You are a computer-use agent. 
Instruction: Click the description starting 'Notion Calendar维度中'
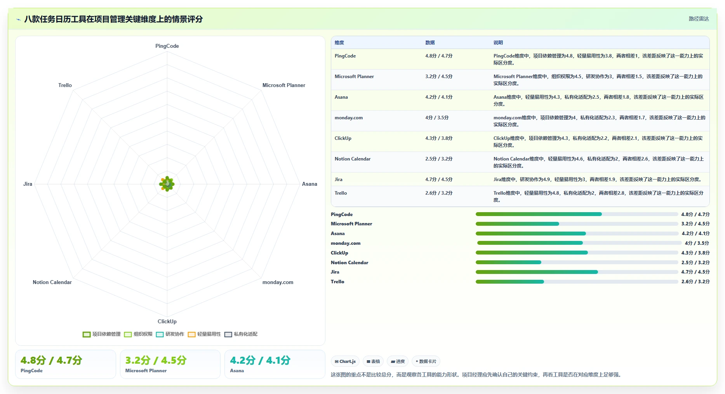tap(599, 162)
